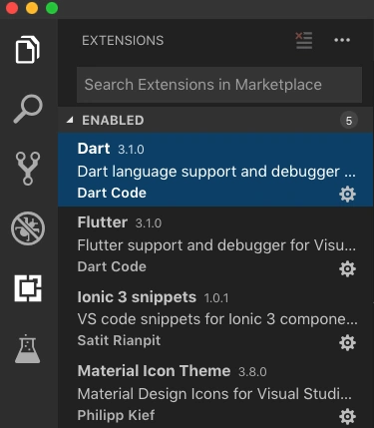Click Philipp Kief publisher name

point(116,415)
